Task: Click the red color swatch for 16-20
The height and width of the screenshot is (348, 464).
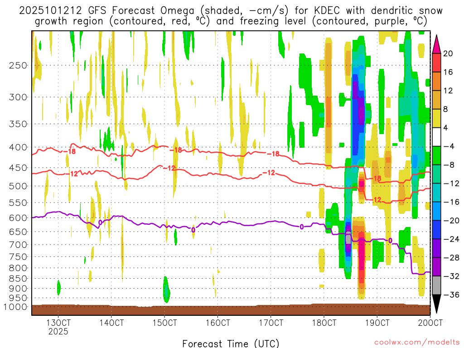Action: click(x=436, y=63)
